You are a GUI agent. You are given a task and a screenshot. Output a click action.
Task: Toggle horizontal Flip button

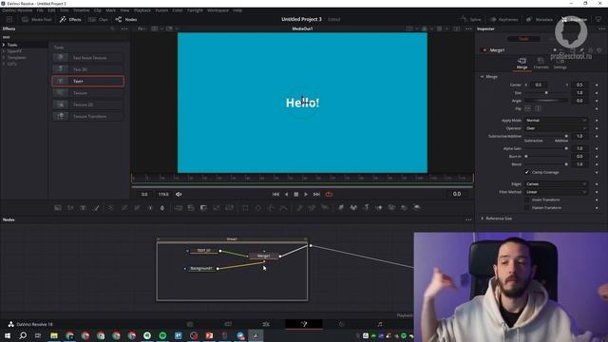click(528, 109)
